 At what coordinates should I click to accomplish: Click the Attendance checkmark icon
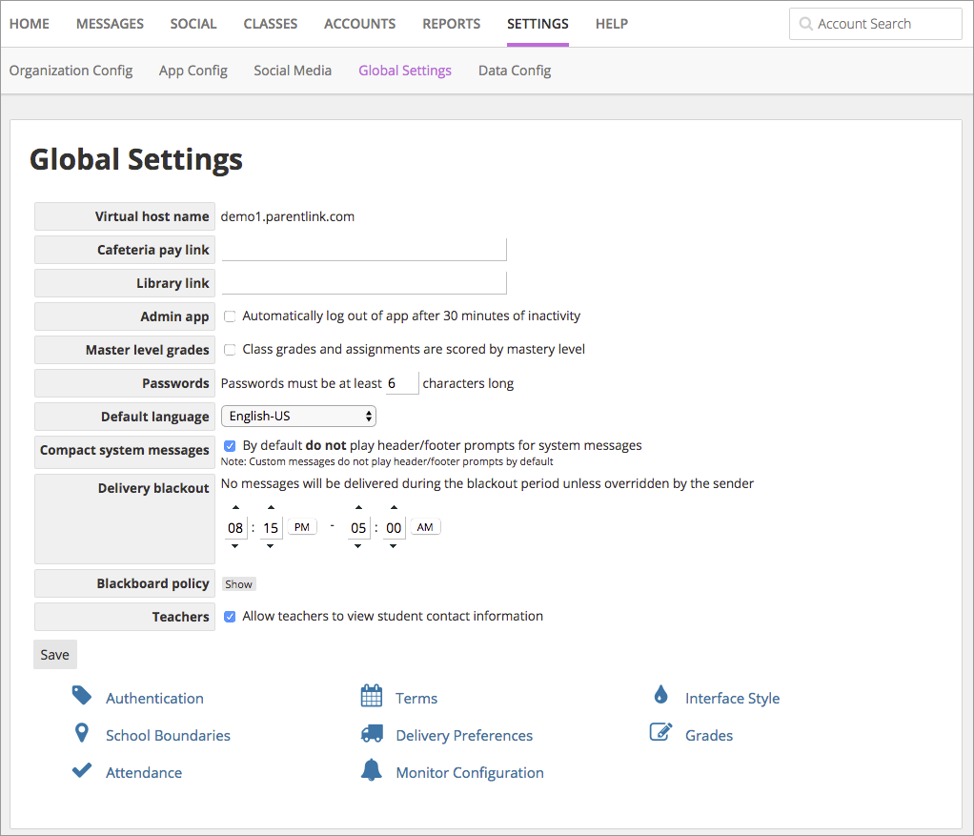click(81, 770)
